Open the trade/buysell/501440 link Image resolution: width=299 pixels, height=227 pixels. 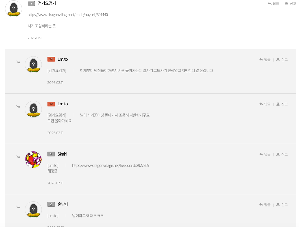click(68, 15)
